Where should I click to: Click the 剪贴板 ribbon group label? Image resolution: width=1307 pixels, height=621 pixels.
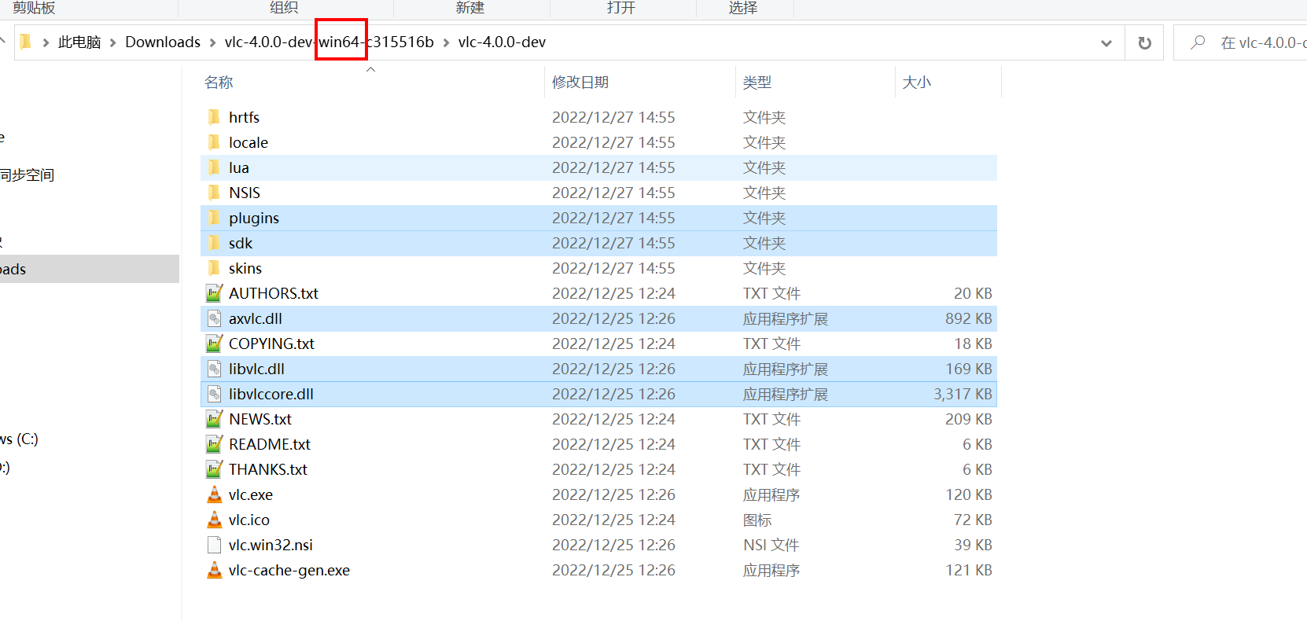pyautogui.click(x=34, y=8)
